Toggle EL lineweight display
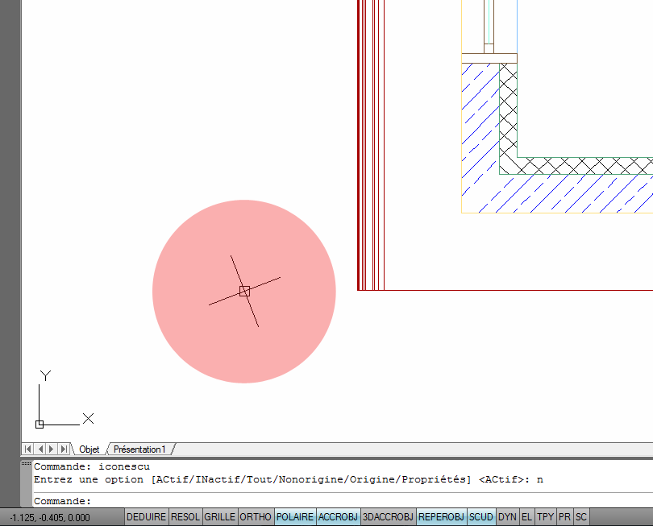The image size is (653, 526). pyautogui.click(x=526, y=516)
